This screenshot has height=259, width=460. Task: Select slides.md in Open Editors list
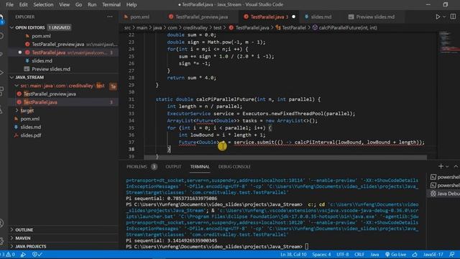pos(42,60)
